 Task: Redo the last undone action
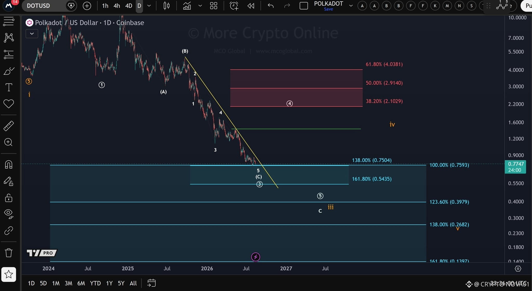[287, 6]
